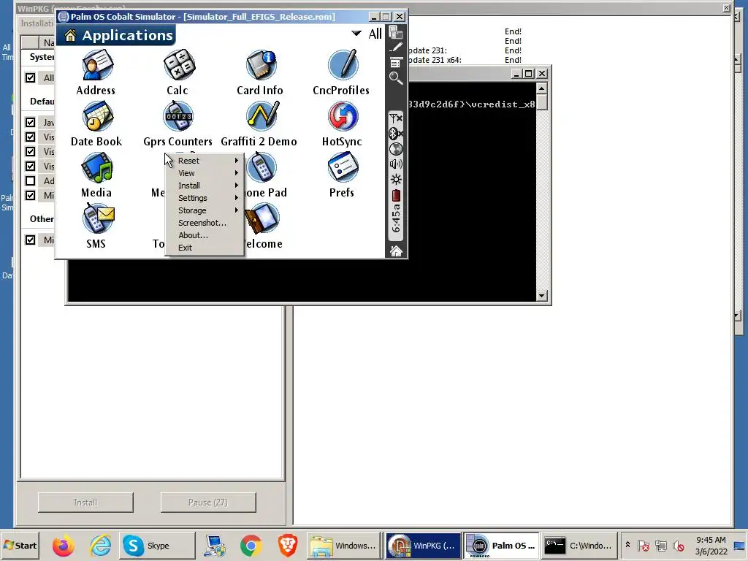Open the SMS app

pyautogui.click(x=98, y=226)
